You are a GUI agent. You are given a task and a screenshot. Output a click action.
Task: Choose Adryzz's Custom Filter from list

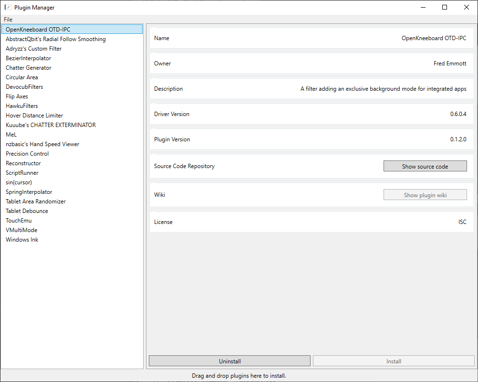[x=33, y=49]
